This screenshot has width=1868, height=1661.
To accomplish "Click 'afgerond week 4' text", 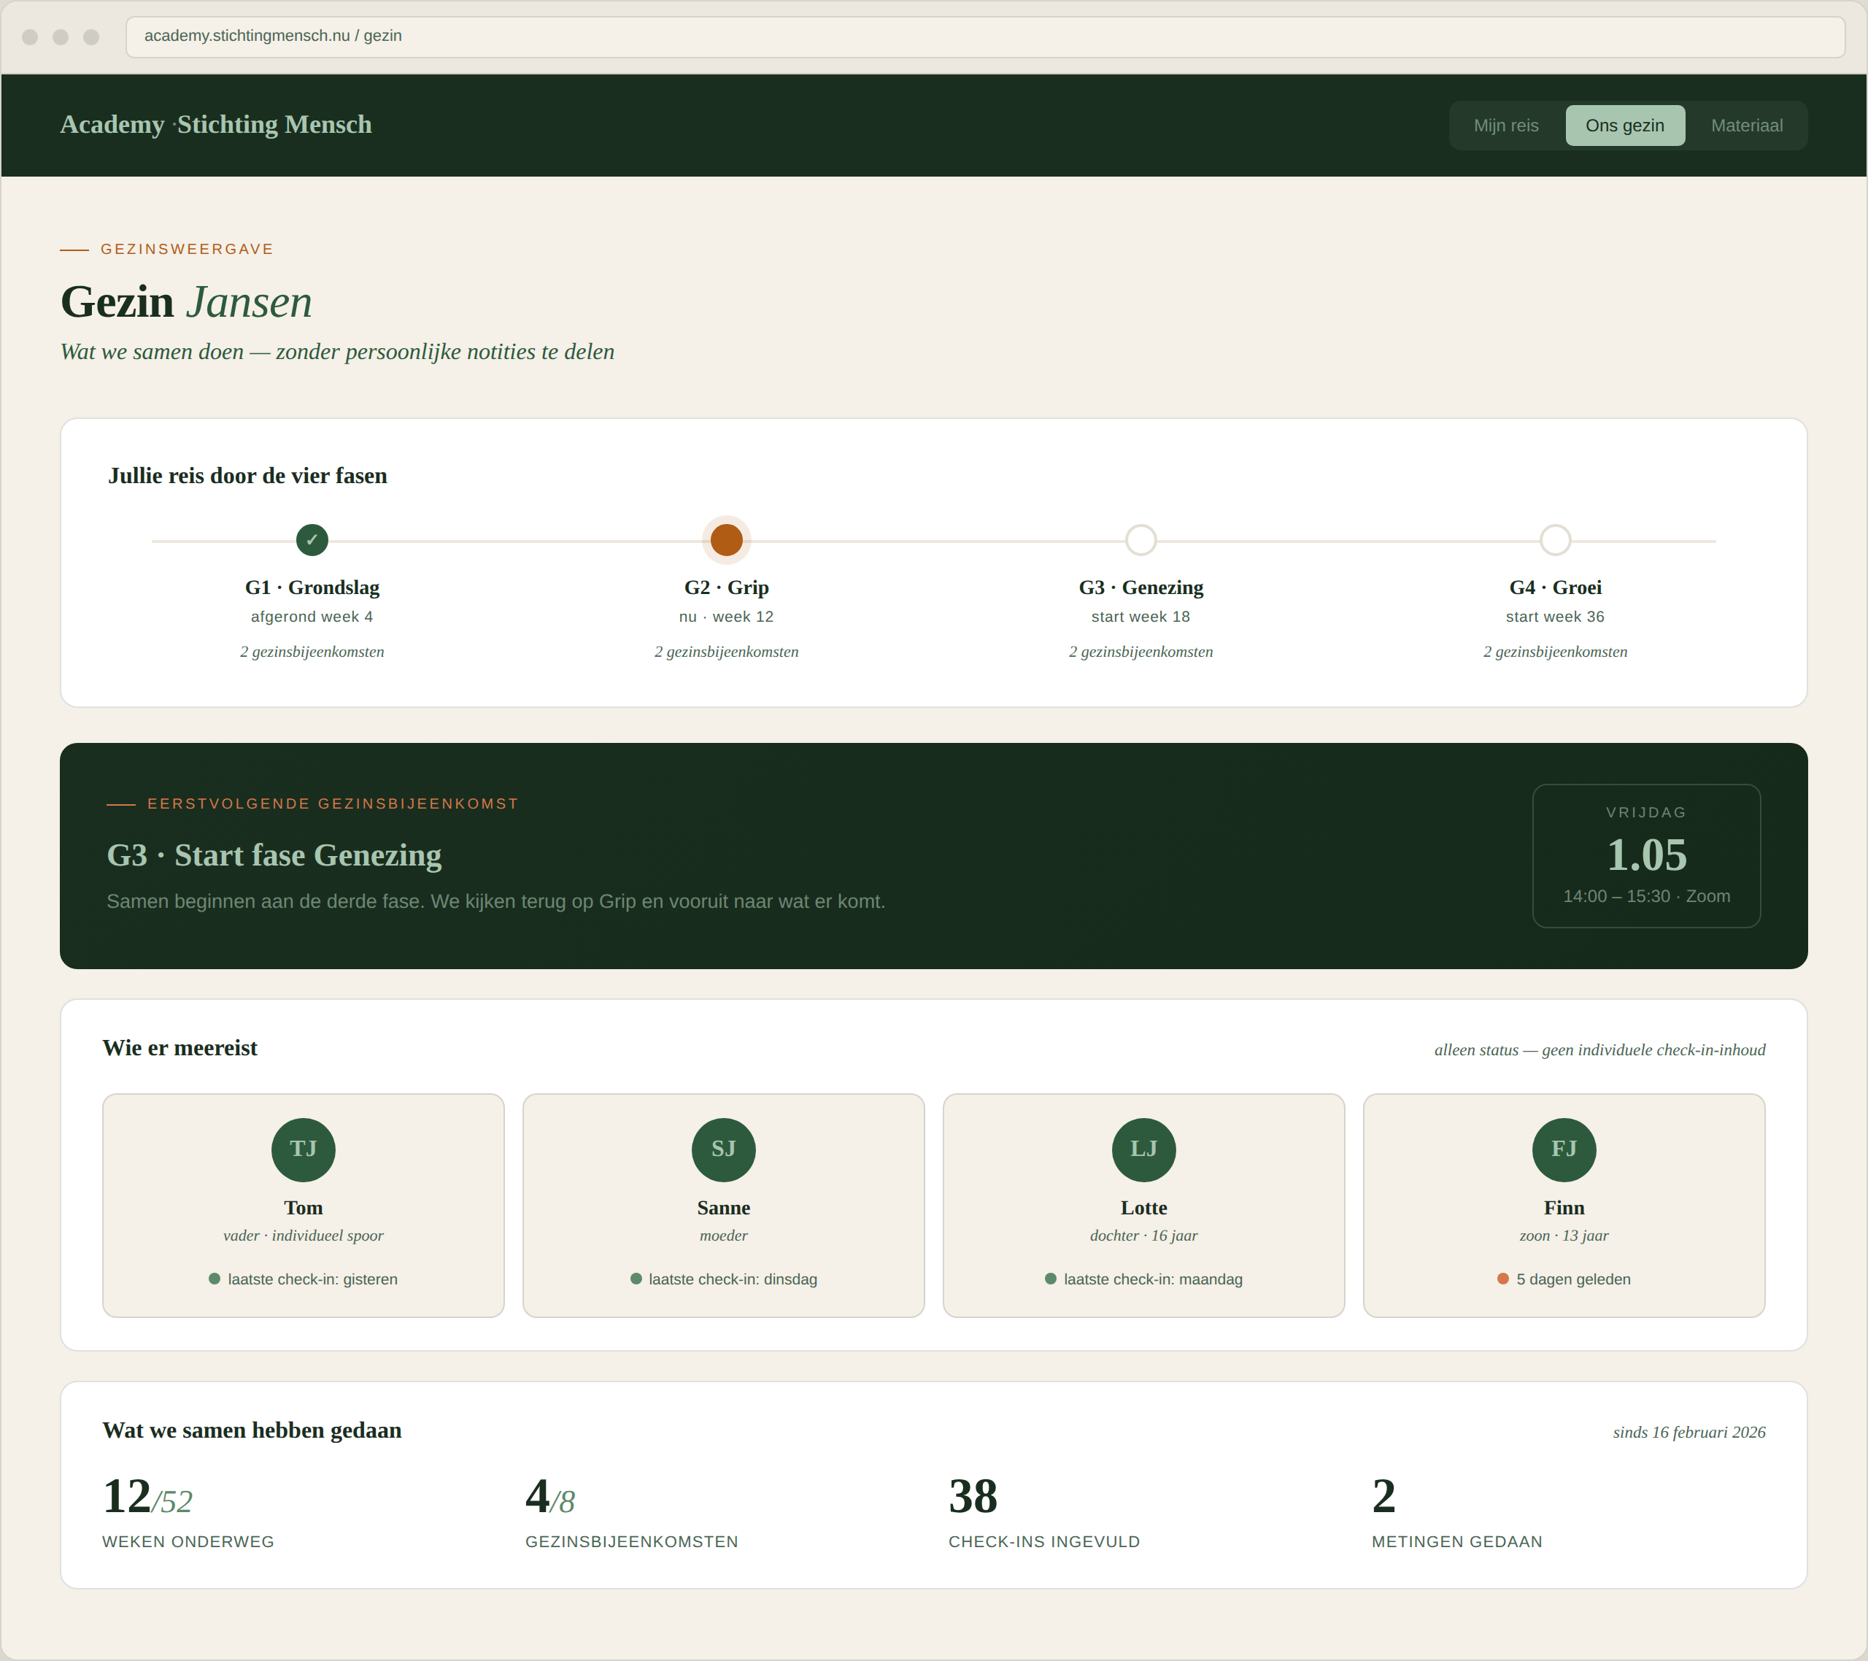I will [x=312, y=616].
